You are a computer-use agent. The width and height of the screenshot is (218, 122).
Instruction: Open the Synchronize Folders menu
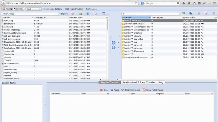[52, 9]
